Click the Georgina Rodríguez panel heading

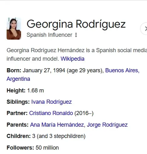76,25
